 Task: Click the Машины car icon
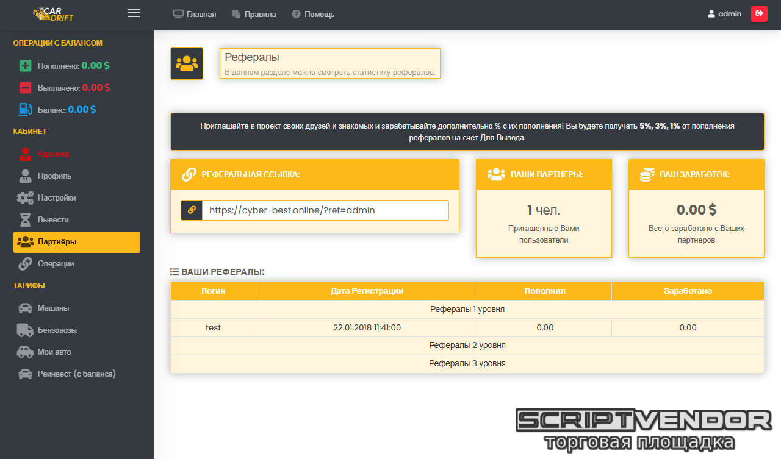pyautogui.click(x=25, y=308)
